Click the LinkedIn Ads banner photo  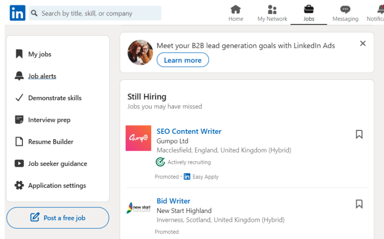point(140,53)
